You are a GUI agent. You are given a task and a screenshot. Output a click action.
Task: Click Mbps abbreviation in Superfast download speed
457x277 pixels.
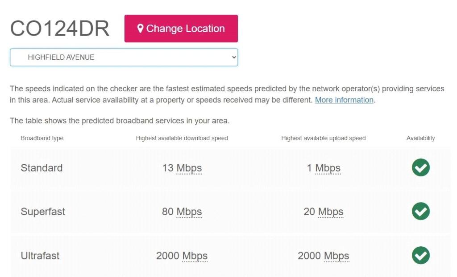point(189,212)
